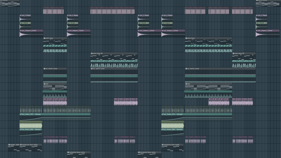Select the first green 'Lev_I..t_Bam' clip
Screen dimensions: 281x158
pyautogui.click(x=25, y=26)
